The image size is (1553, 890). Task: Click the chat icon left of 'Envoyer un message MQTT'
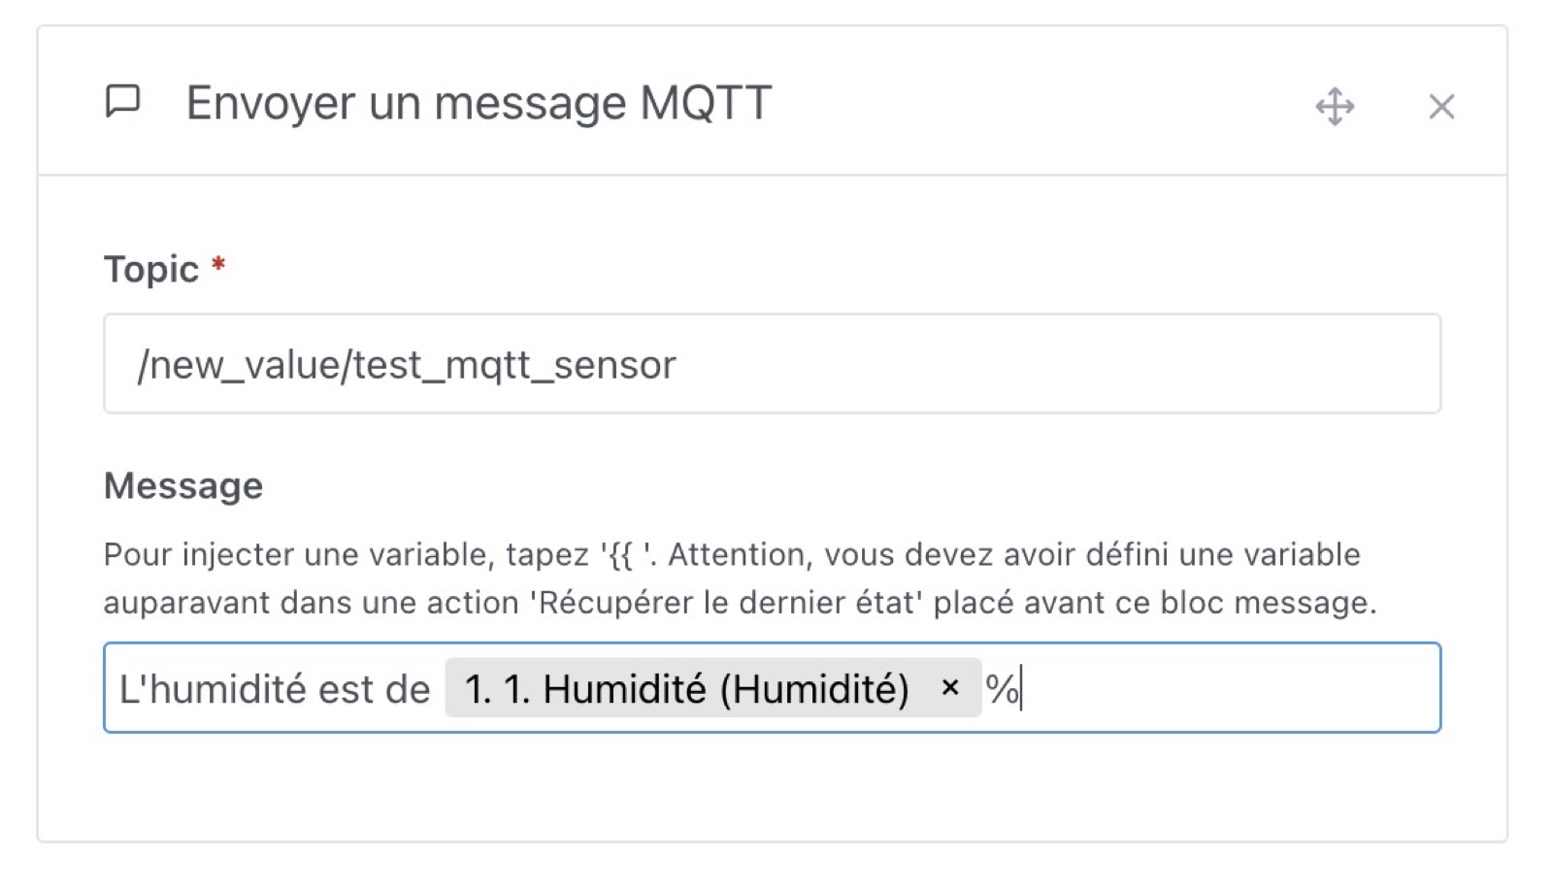123,101
